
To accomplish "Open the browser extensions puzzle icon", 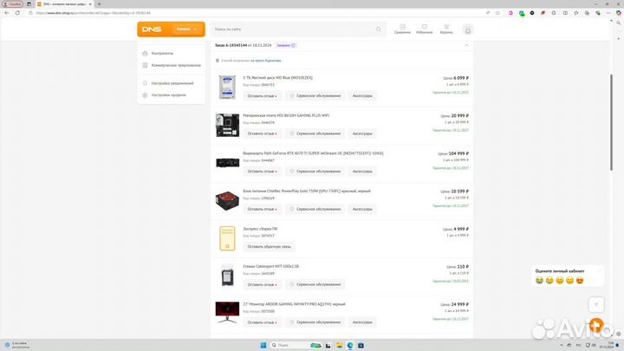I will 554,13.
